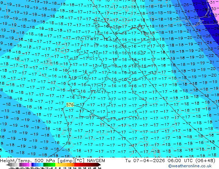Click the "Height/Temp." title text
Viewport: 219px width, 169px height.
(x=16, y=161)
